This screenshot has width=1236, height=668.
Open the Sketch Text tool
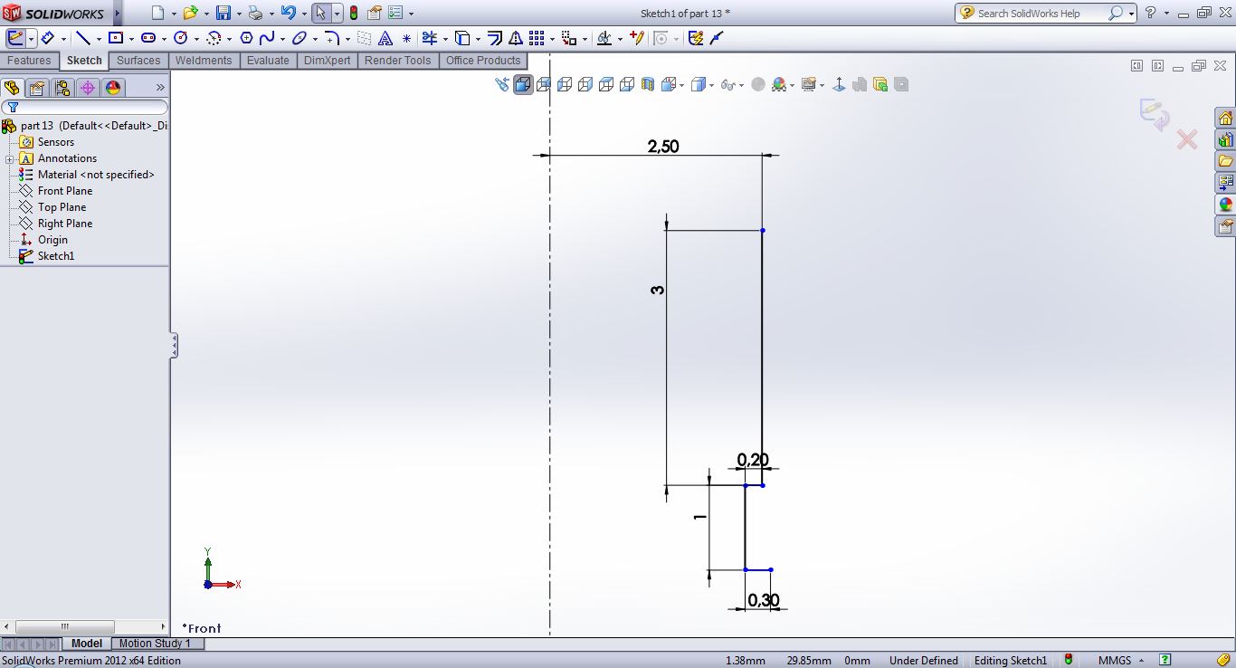click(385, 38)
